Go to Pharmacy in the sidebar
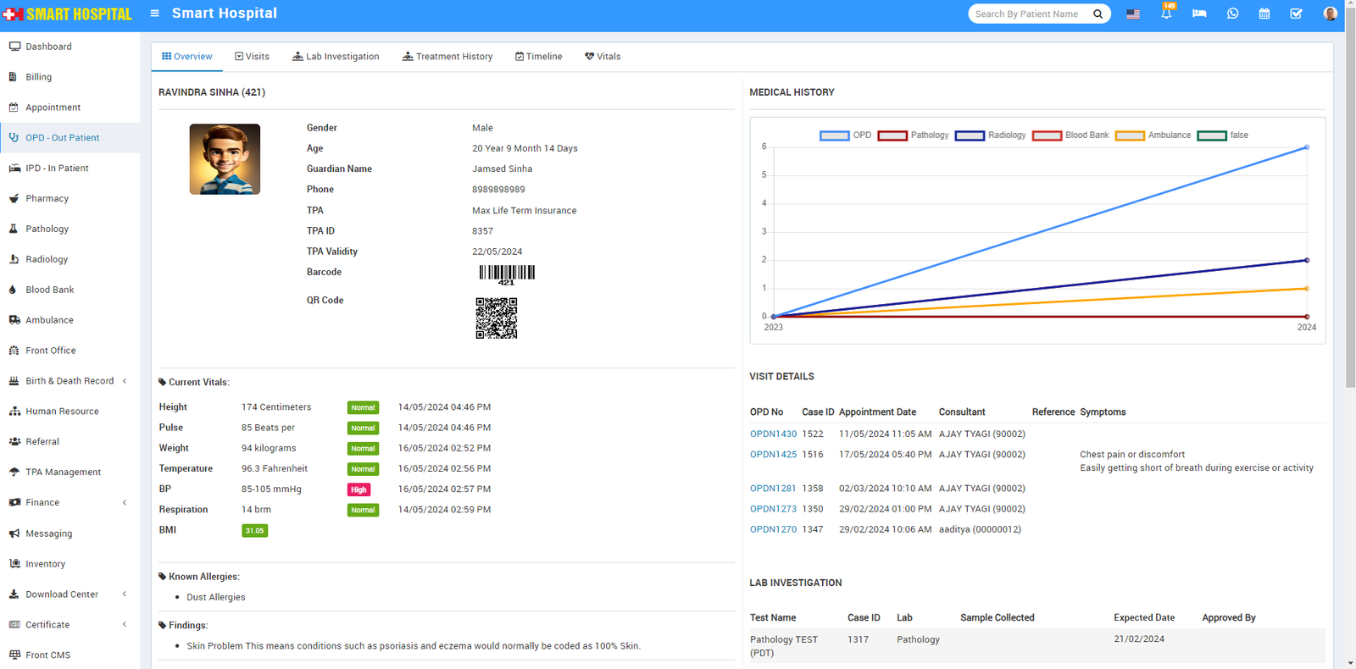The height and width of the screenshot is (669, 1356). pyautogui.click(x=47, y=199)
